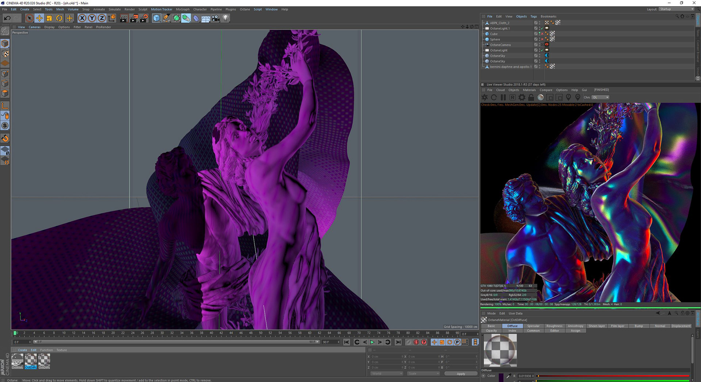
Task: Add a Camera object from toolbar
Action: point(216,18)
